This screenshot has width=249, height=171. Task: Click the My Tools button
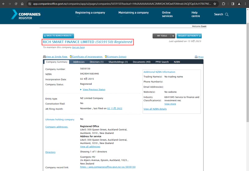coord(162,36)
